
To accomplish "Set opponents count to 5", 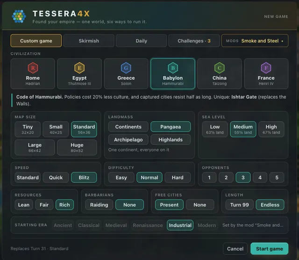I will point(277,177).
